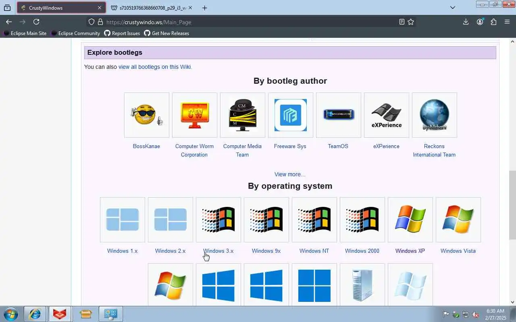Open the Freeware Sys text link
Image resolution: width=516 pixels, height=322 pixels.
[x=290, y=146]
